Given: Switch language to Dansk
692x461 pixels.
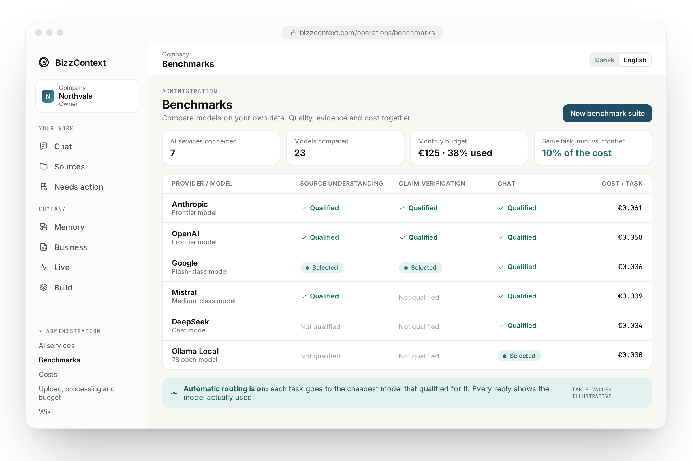Looking at the screenshot, I should (604, 60).
